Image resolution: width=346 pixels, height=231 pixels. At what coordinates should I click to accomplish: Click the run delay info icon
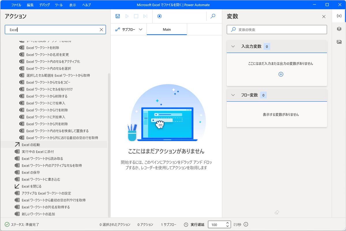click(x=246, y=224)
